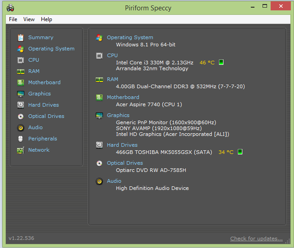Click the Check for updates link
The height and width of the screenshot is (248, 294).
(x=256, y=239)
